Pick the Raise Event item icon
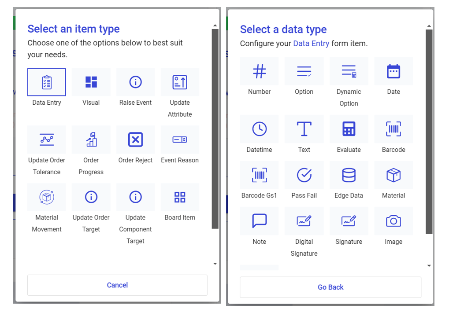 tap(135, 82)
